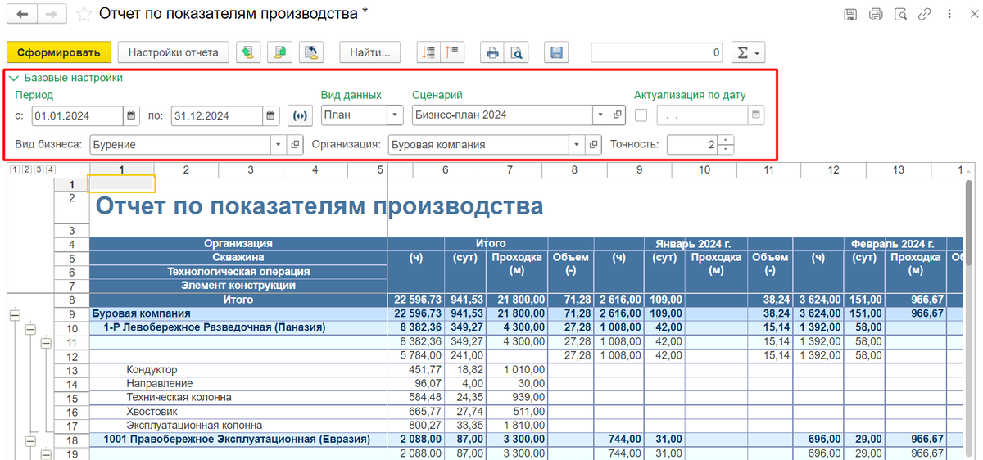The width and height of the screenshot is (983, 460).
Task: Click the second green settings document icon
Action: tap(280, 52)
